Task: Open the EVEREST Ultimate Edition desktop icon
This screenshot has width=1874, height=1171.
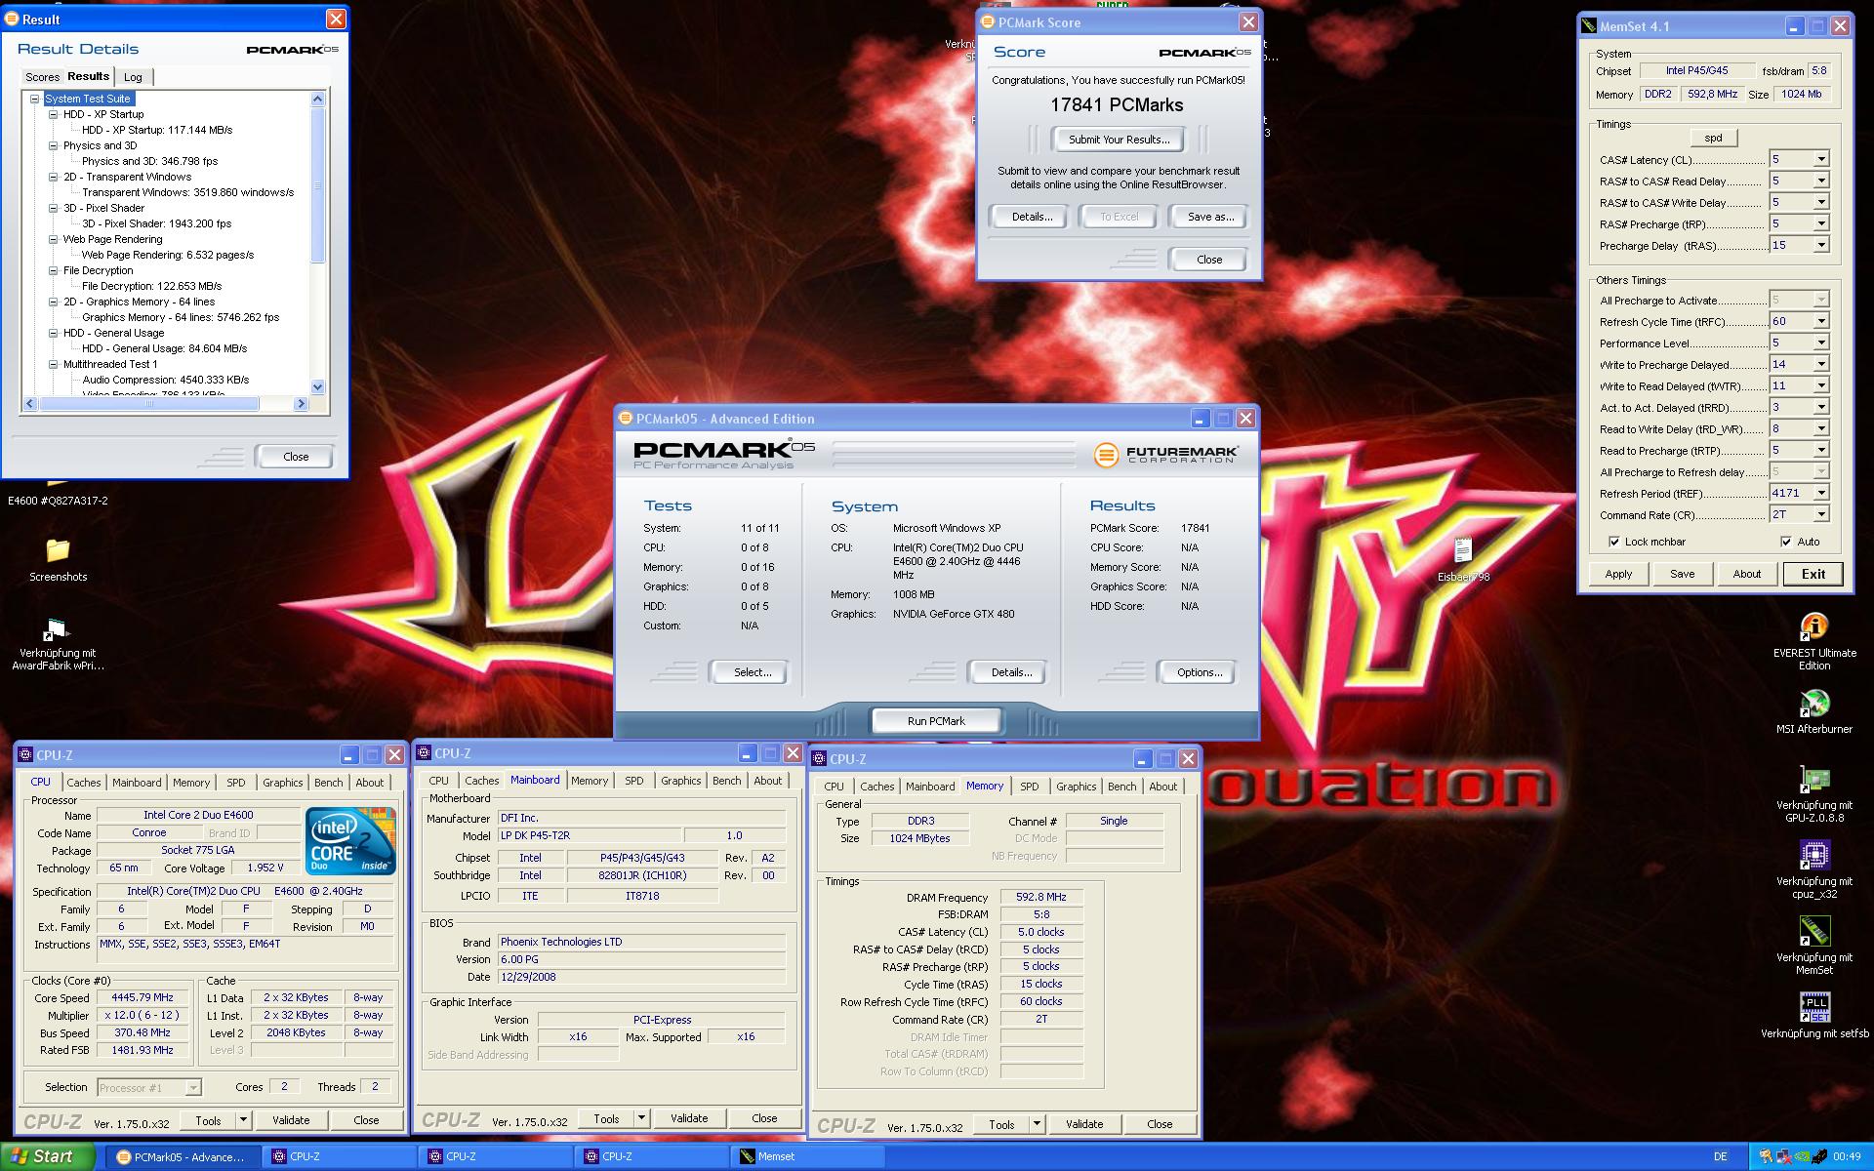Action: pyautogui.click(x=1813, y=626)
